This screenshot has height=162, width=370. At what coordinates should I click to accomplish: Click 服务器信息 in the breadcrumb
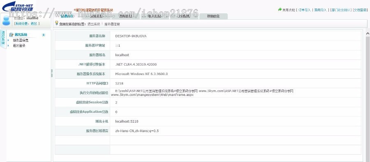(x=112, y=24)
